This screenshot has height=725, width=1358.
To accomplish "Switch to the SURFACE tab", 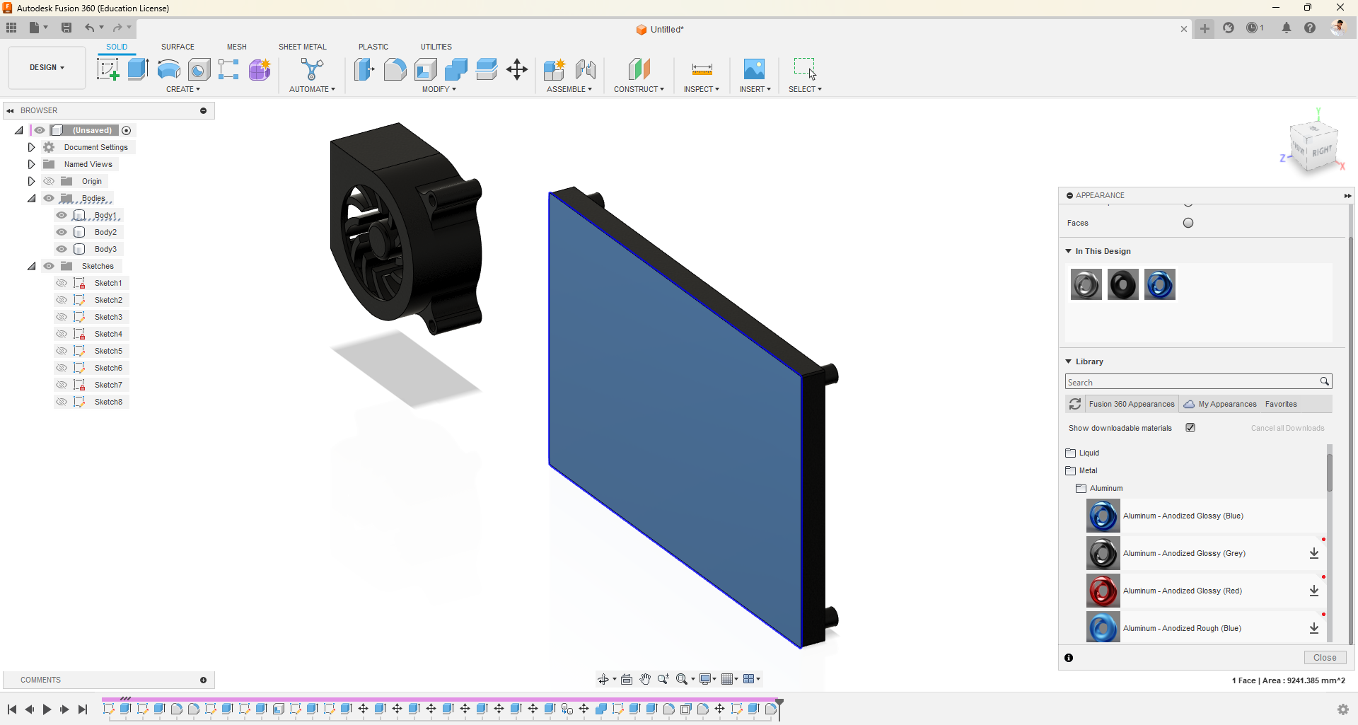I will click(178, 47).
